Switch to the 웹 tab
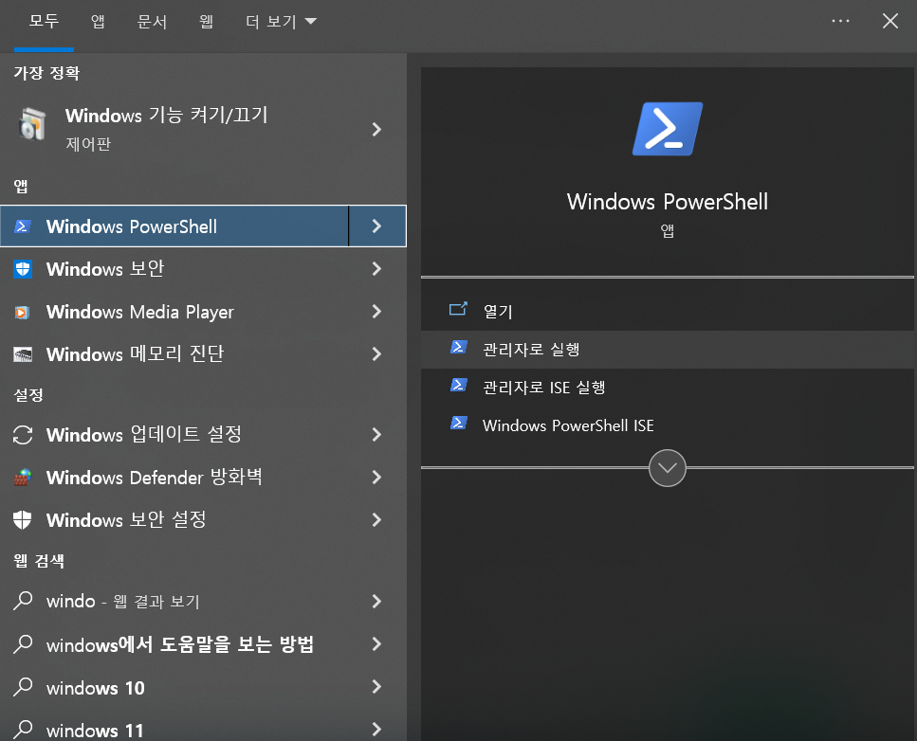Screen dimensions: 917x741 pyautogui.click(x=206, y=22)
